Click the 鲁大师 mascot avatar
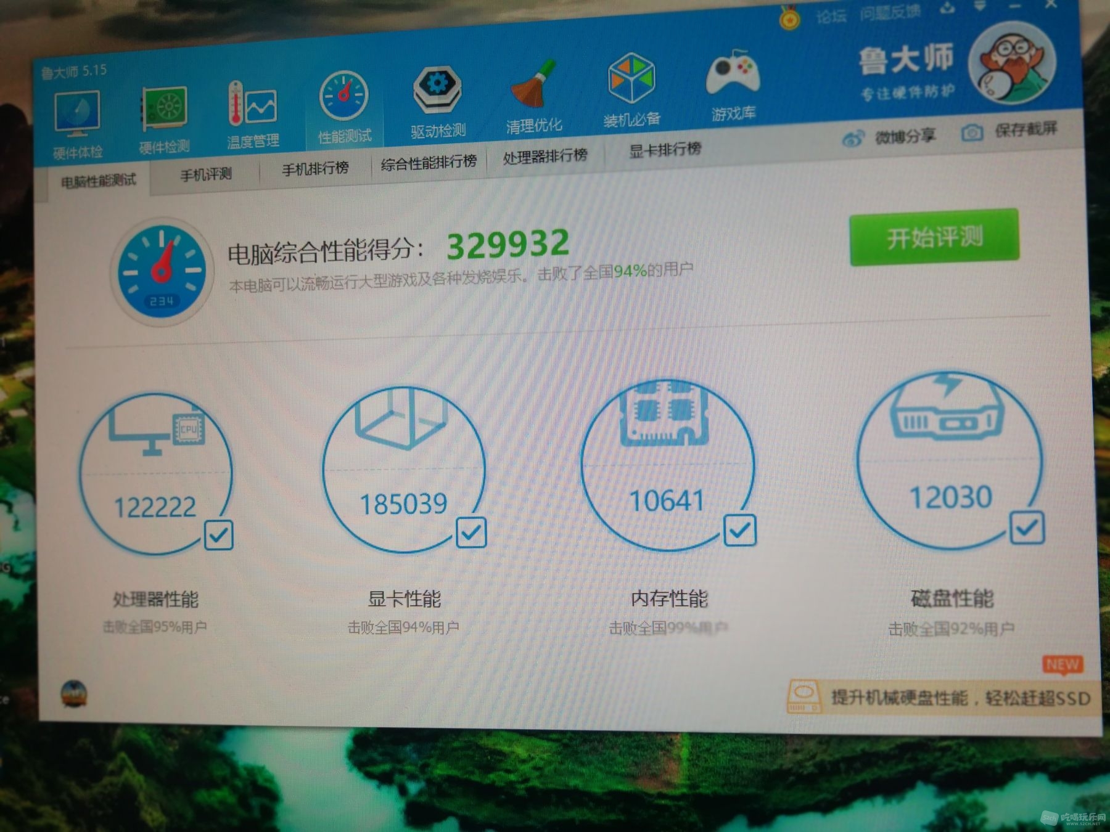 1011,63
